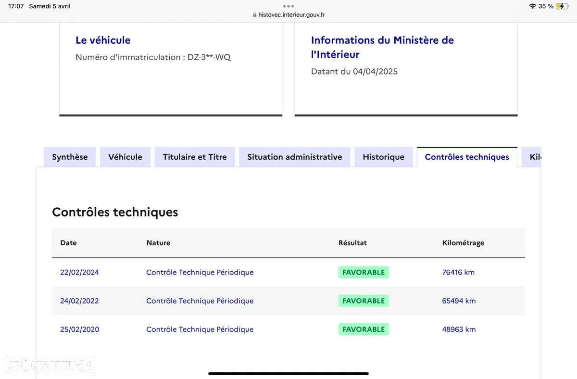Image resolution: width=577 pixels, height=379 pixels.
Task: Select the Historique tab
Action: [384, 157]
